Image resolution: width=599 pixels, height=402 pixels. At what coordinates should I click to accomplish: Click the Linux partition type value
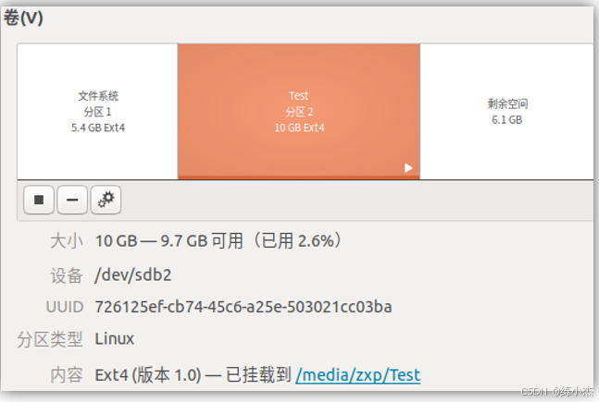pos(114,338)
